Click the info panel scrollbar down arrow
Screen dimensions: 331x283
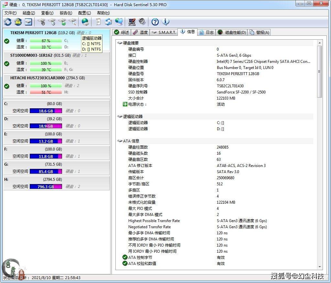319,267
